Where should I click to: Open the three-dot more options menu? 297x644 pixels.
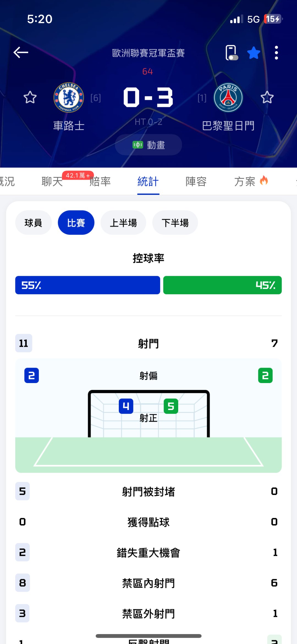click(x=276, y=52)
